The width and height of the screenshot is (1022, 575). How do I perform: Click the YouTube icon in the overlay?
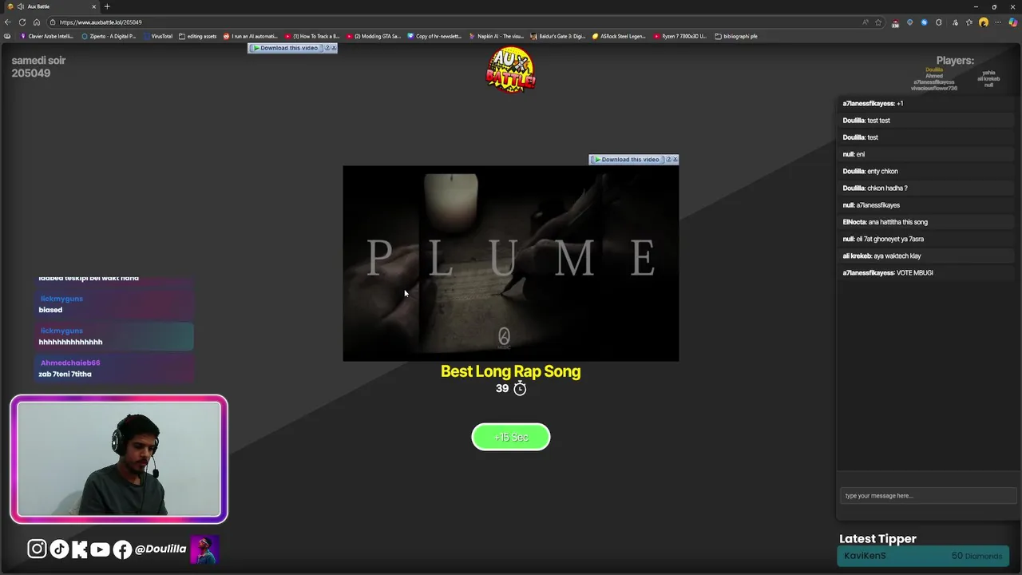coord(100,549)
